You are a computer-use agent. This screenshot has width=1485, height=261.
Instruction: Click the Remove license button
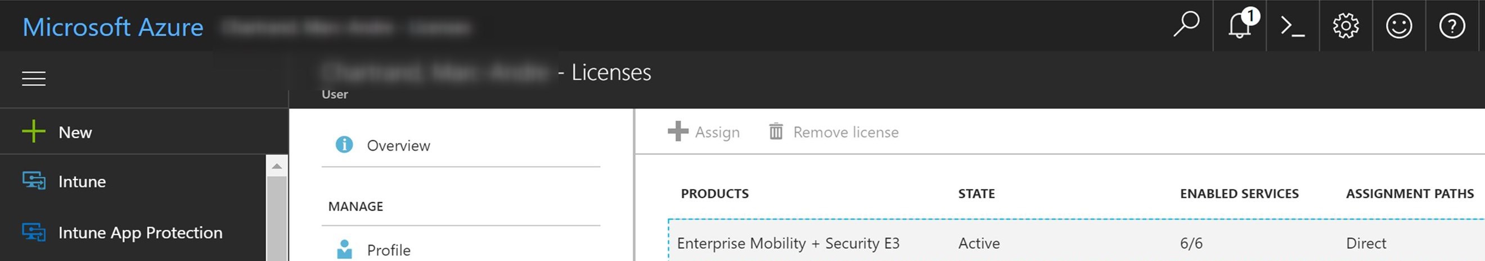pos(834,132)
